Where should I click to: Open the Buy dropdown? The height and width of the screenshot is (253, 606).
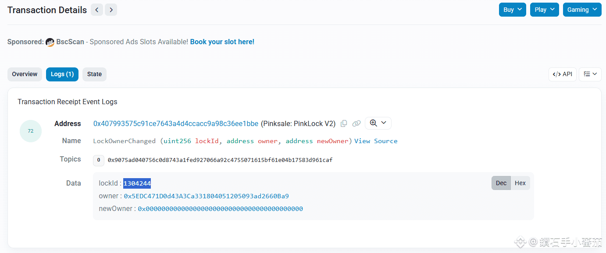click(512, 10)
